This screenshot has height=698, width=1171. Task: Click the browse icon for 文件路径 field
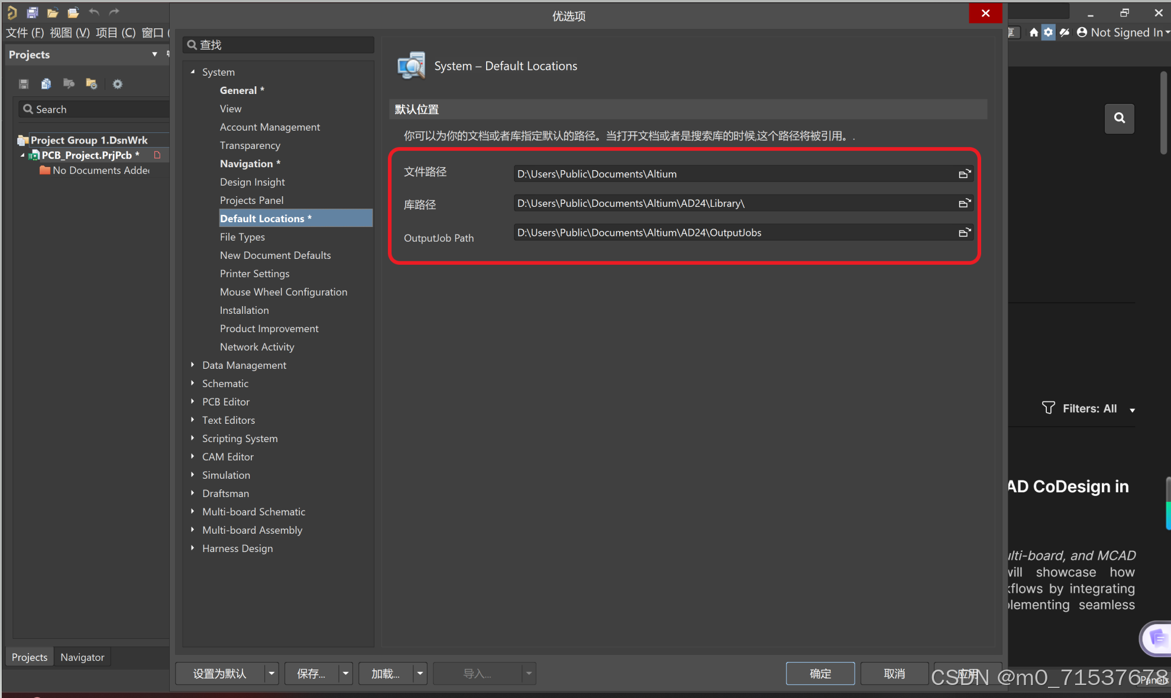964,174
